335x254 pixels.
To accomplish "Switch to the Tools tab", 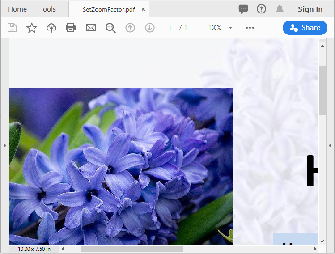I will coord(48,9).
